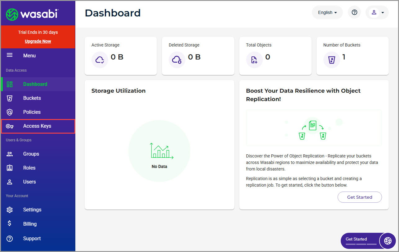Viewport: 399px width, 252px height.
Task: Click the object replication illustration
Action: [x=314, y=128]
